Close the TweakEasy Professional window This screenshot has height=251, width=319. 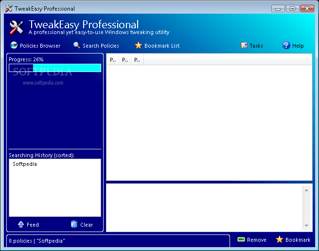click(307, 9)
